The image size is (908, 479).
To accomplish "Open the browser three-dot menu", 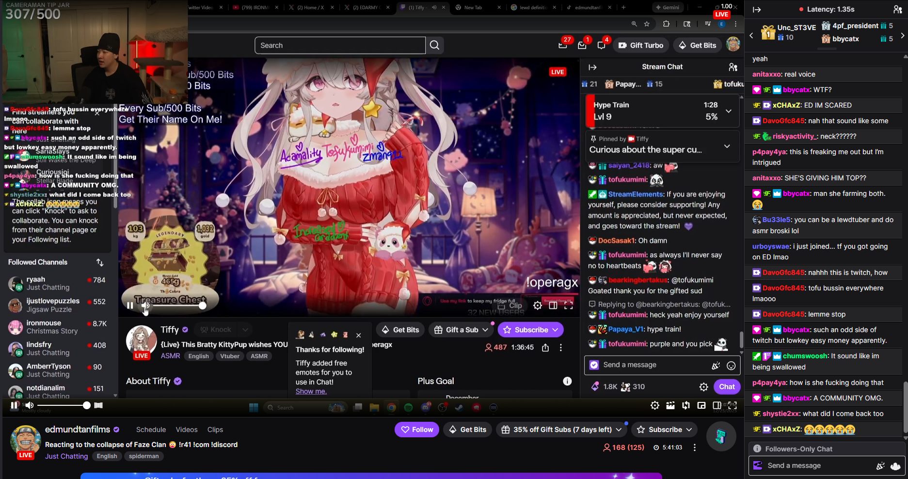I will click(736, 24).
